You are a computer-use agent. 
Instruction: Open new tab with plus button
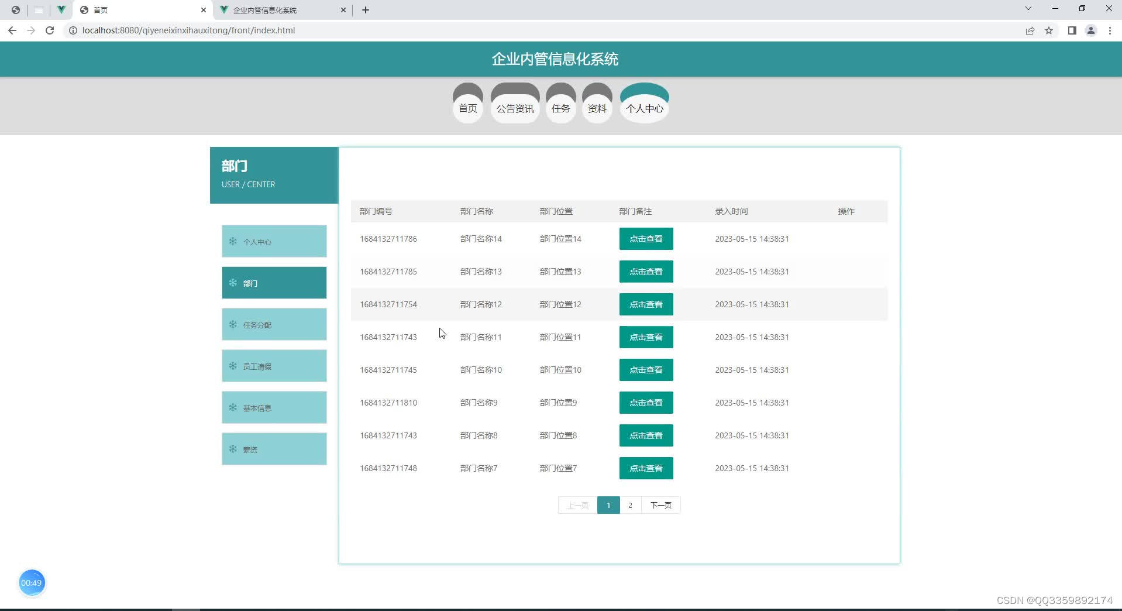coord(366,10)
